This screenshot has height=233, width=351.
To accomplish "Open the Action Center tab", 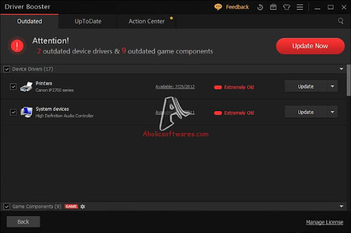I will point(146,21).
